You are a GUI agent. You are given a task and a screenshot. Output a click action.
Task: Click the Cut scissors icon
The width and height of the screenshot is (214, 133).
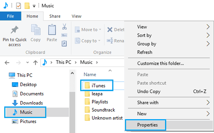[65, 27]
